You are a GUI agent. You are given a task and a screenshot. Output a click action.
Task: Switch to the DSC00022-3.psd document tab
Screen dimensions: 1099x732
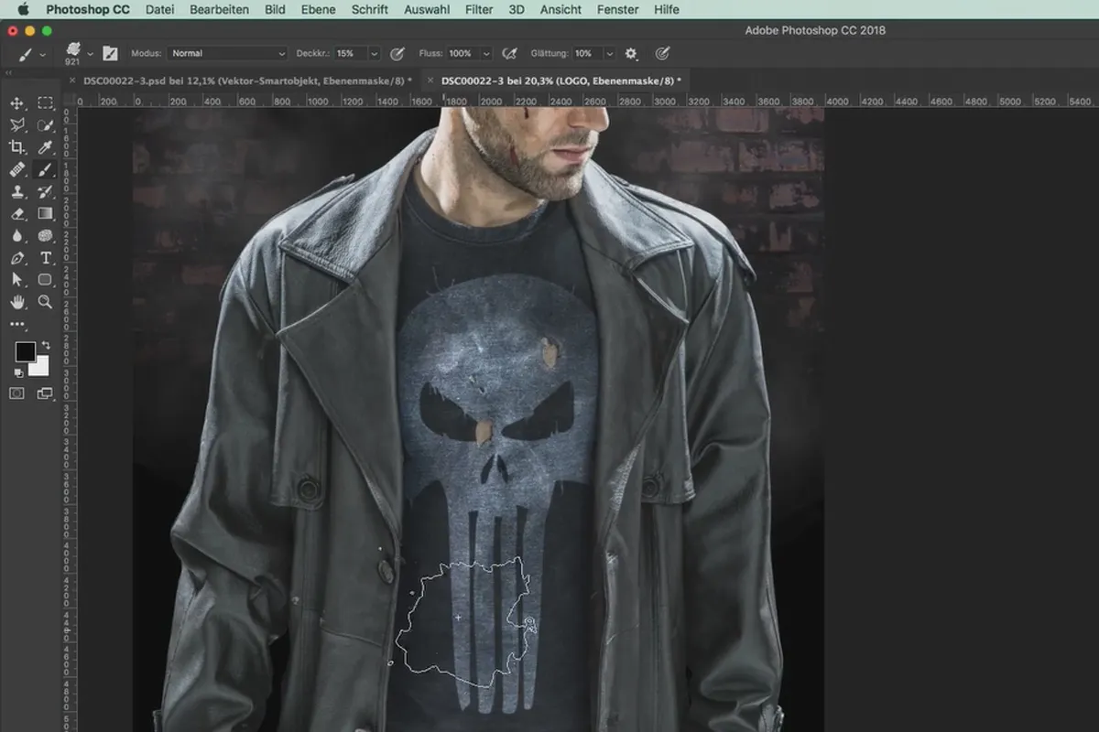pos(247,81)
